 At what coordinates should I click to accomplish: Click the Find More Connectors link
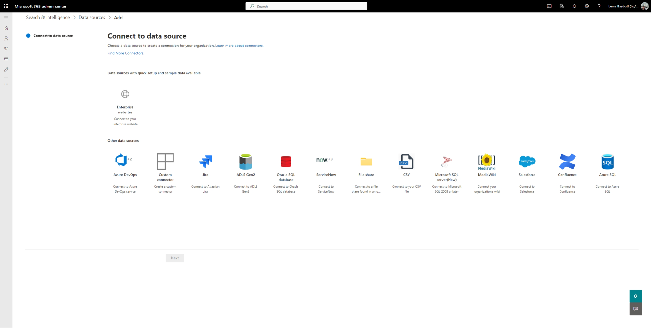click(x=125, y=53)
